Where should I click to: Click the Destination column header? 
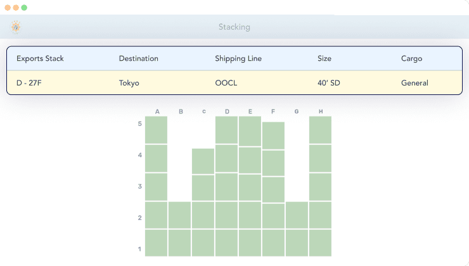[x=138, y=59]
